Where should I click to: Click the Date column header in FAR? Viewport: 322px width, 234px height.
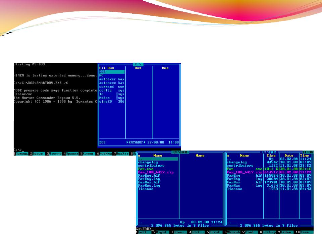[x=289, y=156]
